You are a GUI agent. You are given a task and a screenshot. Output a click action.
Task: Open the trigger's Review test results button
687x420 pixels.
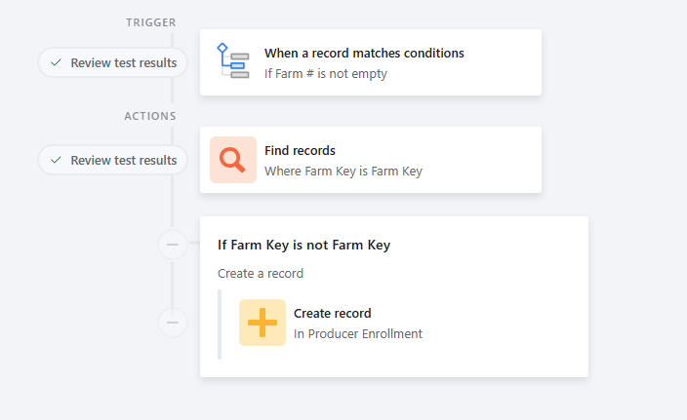[x=113, y=62]
